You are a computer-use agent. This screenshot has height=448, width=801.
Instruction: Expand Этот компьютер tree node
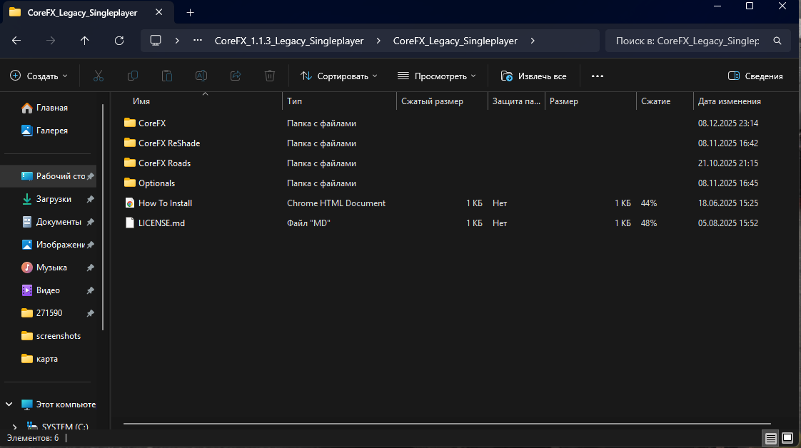(9, 404)
